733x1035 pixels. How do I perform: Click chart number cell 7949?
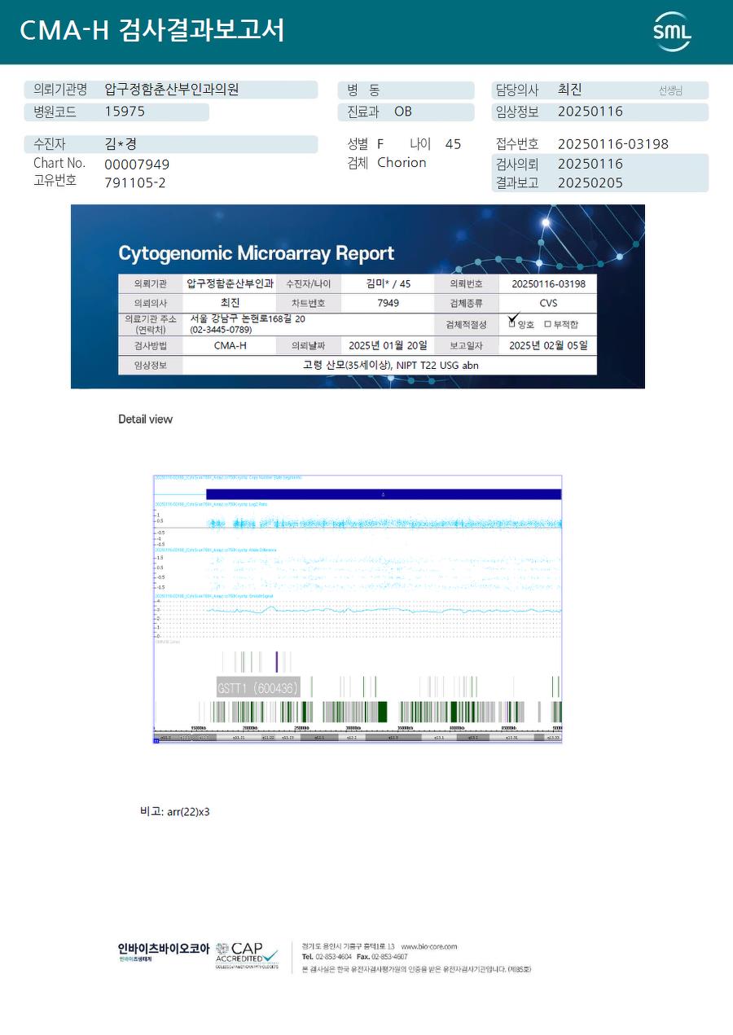pos(388,303)
